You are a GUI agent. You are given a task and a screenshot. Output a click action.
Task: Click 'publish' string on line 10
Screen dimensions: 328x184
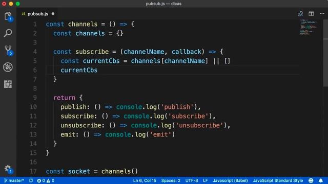(x=177, y=107)
